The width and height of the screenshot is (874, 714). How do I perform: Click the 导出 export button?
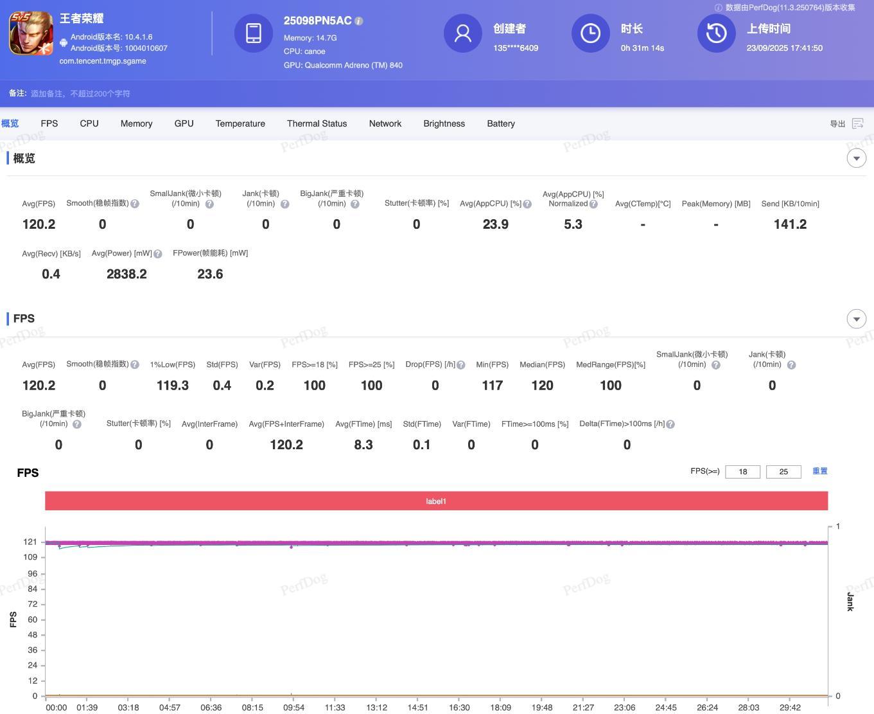point(837,123)
